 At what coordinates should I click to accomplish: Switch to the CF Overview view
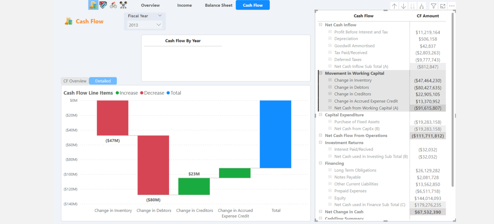75,81
